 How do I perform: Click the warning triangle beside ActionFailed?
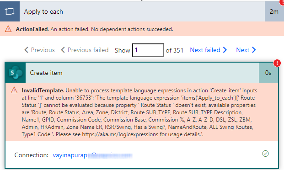(x=8, y=29)
